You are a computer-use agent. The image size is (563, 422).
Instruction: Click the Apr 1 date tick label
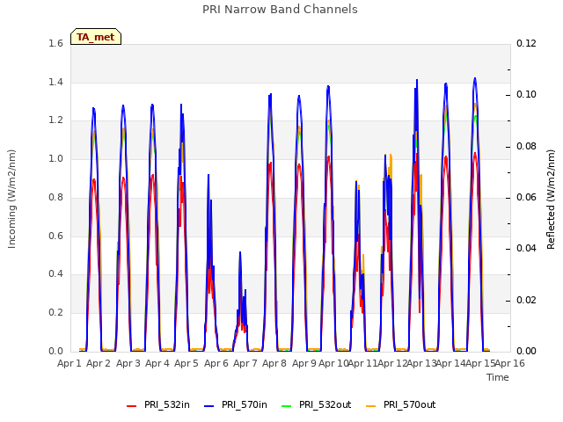[69, 363]
